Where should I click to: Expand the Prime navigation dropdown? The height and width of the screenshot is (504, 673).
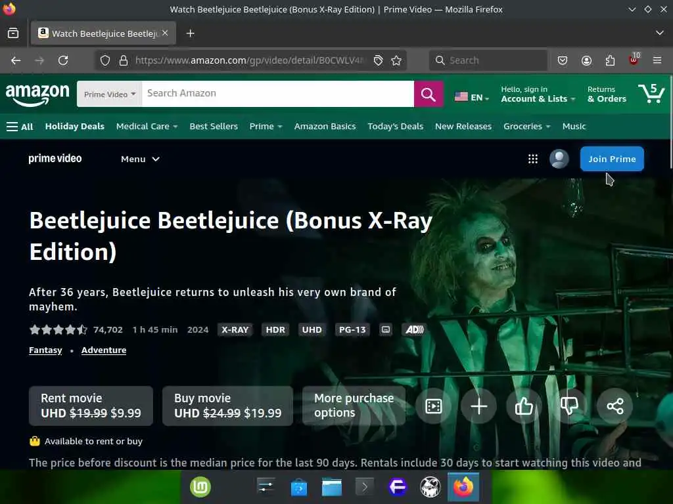(x=266, y=127)
